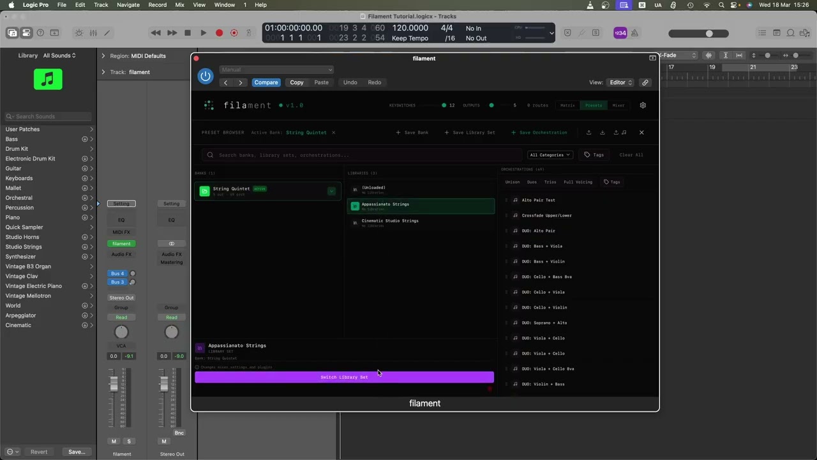Adjust the filament channel pan knob
The width and height of the screenshot is (817, 460).
[x=121, y=332]
